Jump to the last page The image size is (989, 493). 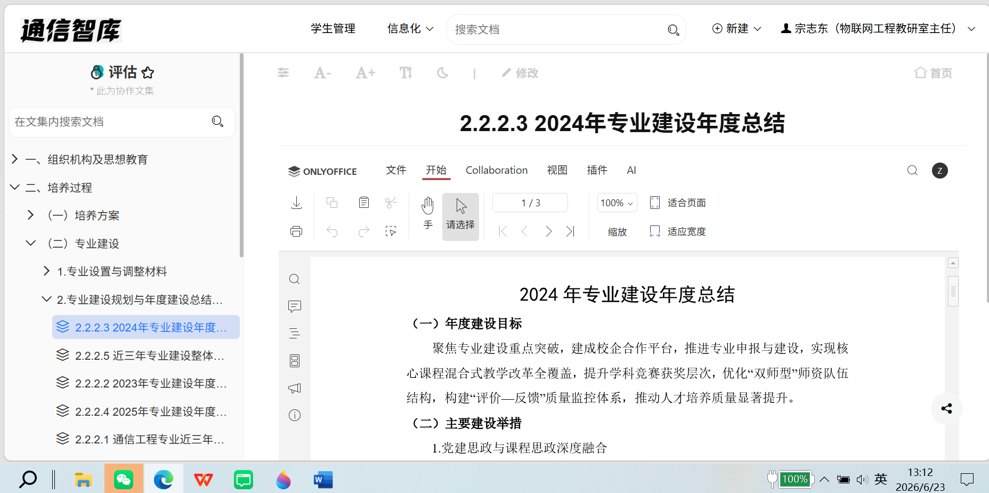570,231
